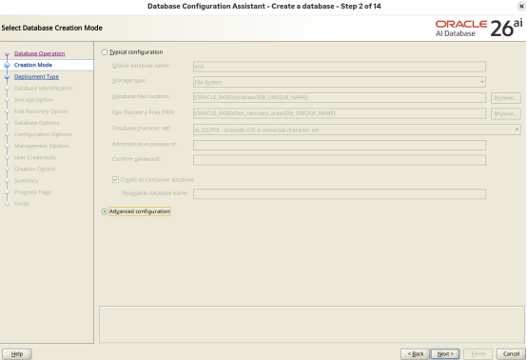
Task: Open the Storage type dropdown
Action: [x=340, y=82]
